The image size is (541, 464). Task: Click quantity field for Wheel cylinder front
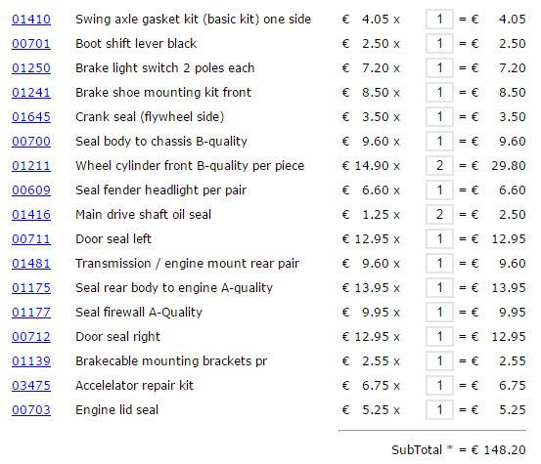(439, 166)
